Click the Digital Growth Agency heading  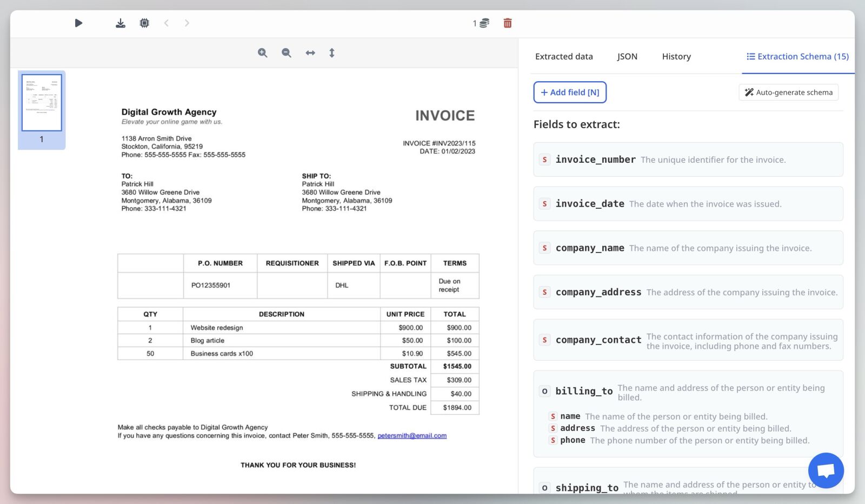(x=169, y=112)
